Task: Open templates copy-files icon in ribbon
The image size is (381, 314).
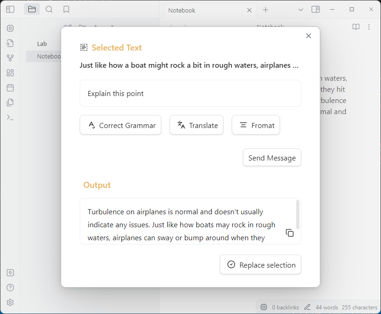Action: [x=10, y=103]
